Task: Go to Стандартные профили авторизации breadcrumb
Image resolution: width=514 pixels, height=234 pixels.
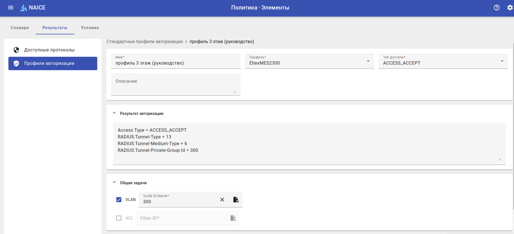Action: click(145, 42)
